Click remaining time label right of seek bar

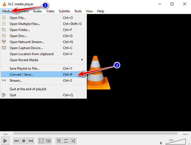coord(185,134)
